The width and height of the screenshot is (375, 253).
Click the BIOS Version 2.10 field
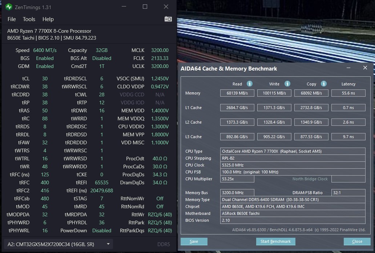pyautogui.click(x=293, y=220)
